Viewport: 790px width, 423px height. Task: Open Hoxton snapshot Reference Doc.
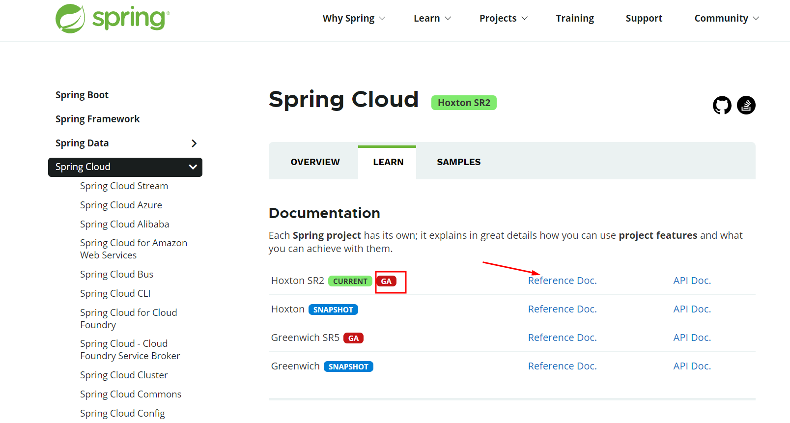(x=562, y=309)
